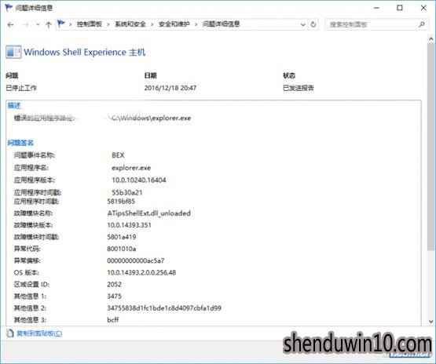436x364 pixels.
Task: Click the scrollbar up arrow
Action: [x=431, y=39]
